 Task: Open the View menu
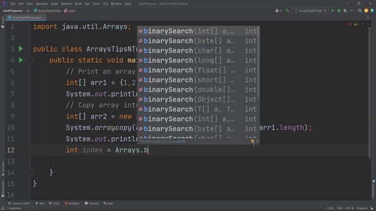pyautogui.click(x=29, y=4)
